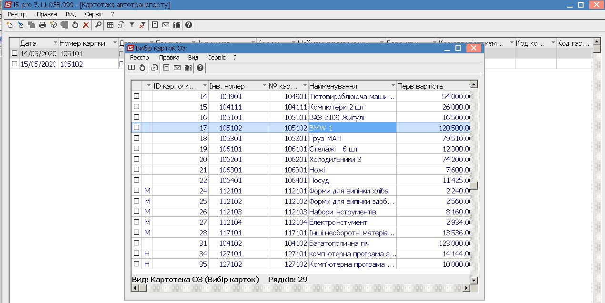Click the down arrow of dialog vertical scrollbar

(x=474, y=281)
